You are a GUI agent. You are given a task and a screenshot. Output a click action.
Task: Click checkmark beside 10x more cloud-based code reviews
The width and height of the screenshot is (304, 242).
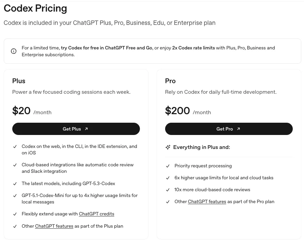click(168, 190)
